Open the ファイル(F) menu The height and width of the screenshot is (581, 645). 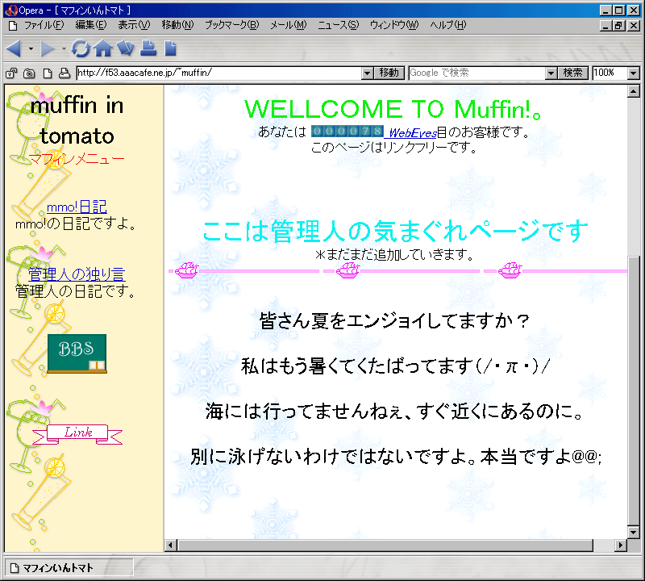click(44, 25)
